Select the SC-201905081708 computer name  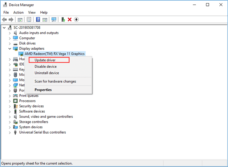pyautogui.click(x=27, y=28)
